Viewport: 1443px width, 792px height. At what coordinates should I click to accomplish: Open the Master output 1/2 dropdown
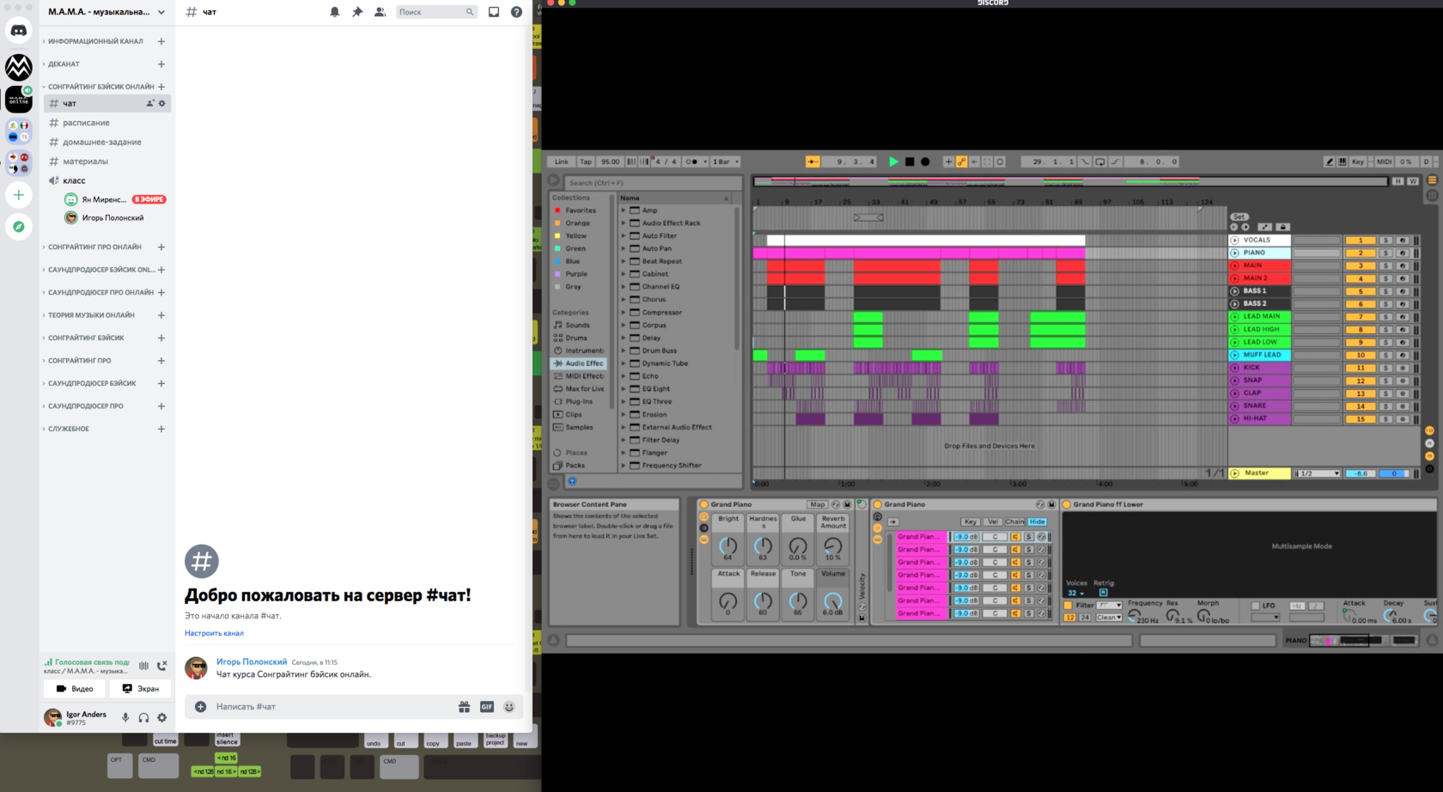click(x=1318, y=473)
